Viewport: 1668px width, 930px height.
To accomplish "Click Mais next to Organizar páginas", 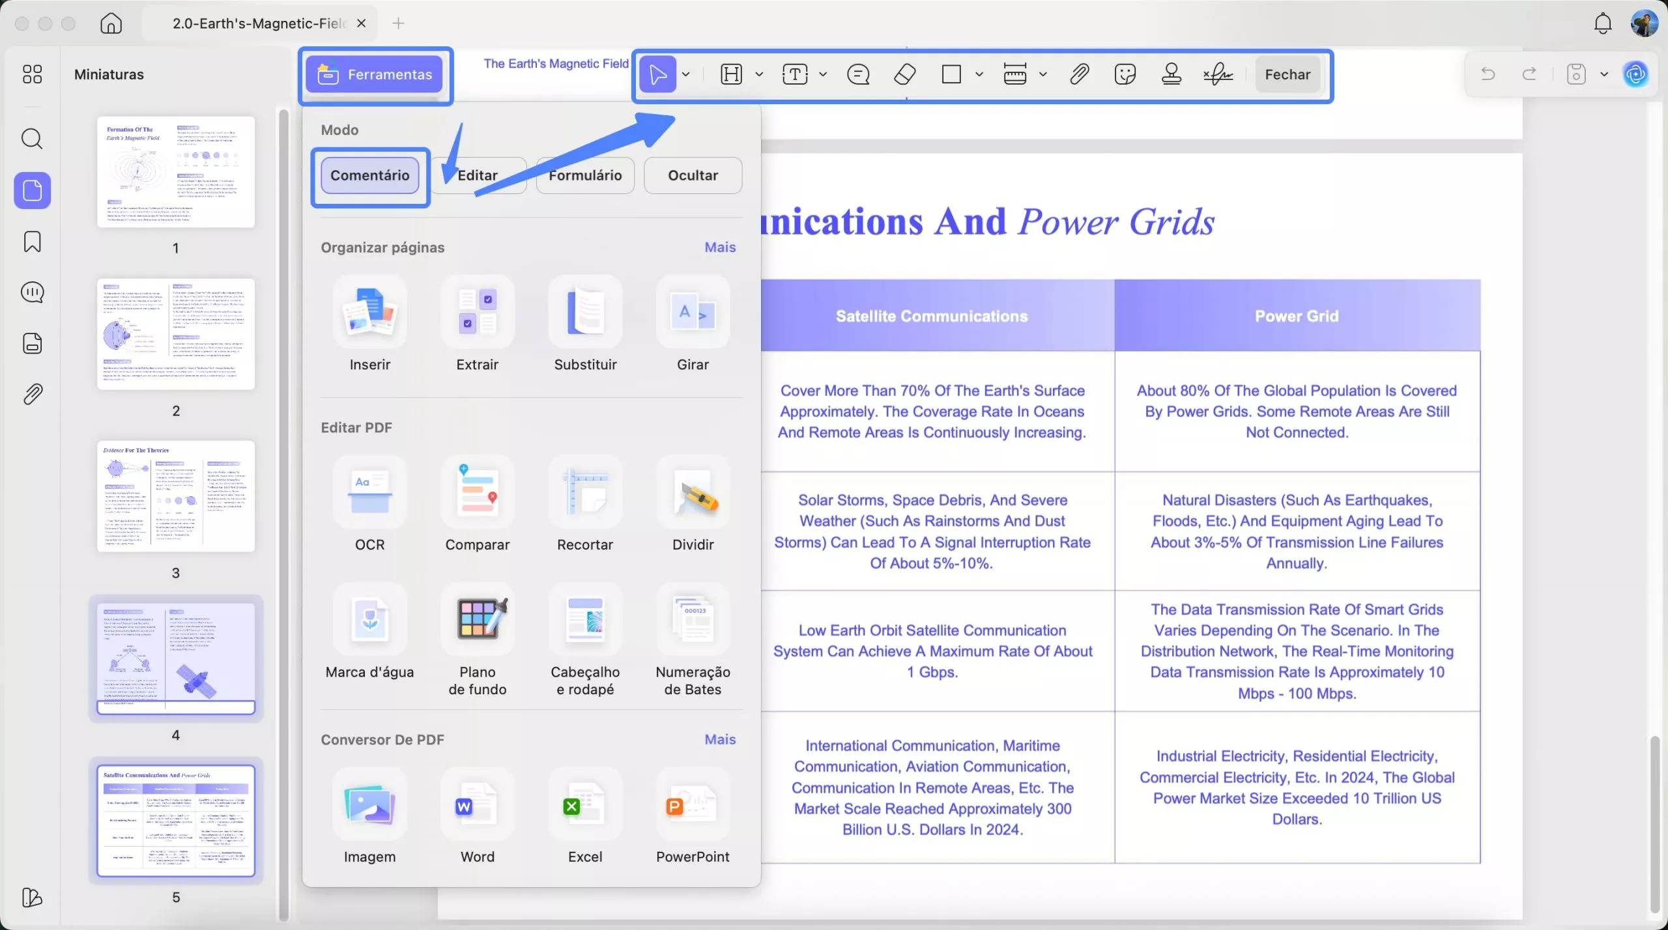I will coord(720,247).
